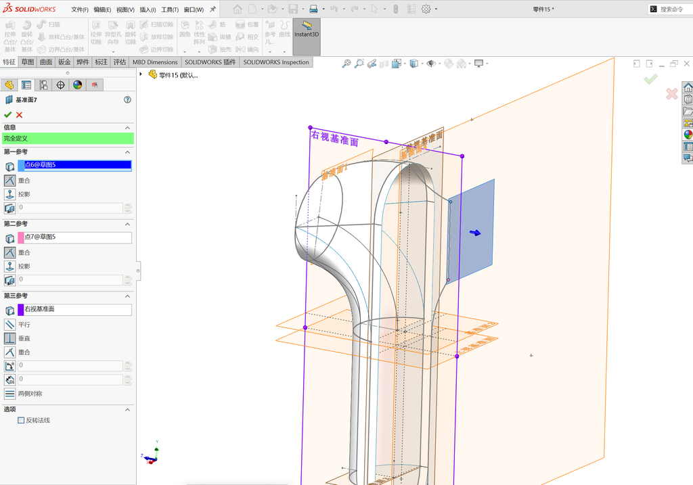The image size is (693, 485).
Task: Click the 搜索命令 search box
Action: (671, 9)
